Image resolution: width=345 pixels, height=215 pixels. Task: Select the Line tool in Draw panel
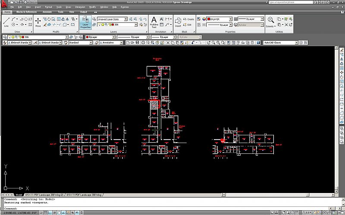point(6,22)
